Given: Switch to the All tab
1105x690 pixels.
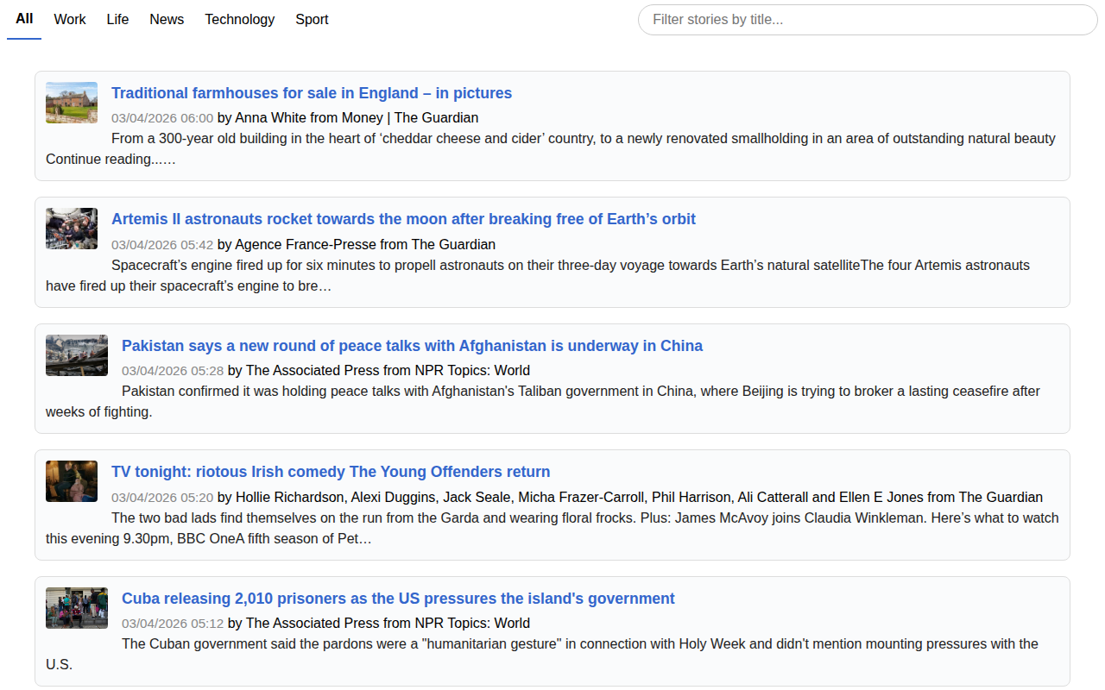Looking at the screenshot, I should [x=24, y=19].
